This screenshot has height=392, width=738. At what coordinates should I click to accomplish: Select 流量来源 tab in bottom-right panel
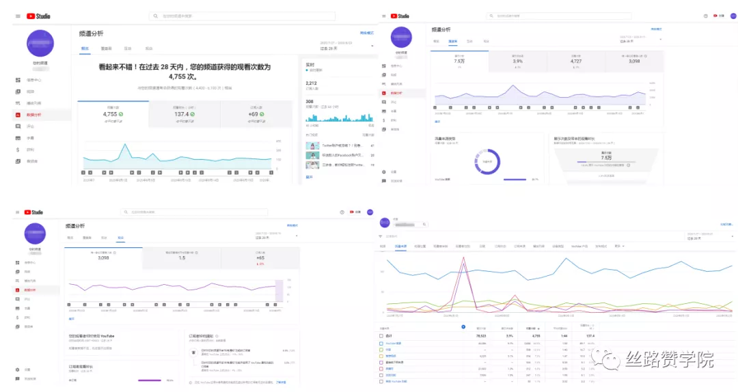tap(400, 246)
